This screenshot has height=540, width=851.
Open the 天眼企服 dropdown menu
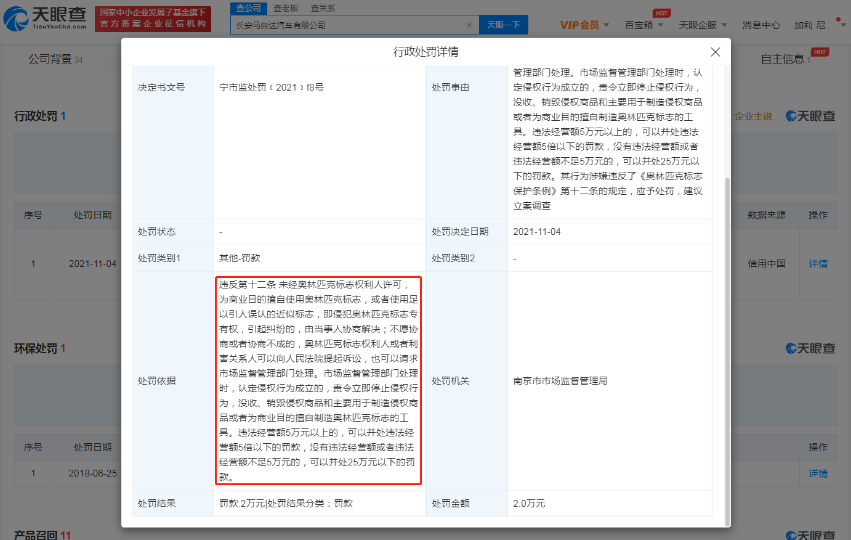[703, 25]
